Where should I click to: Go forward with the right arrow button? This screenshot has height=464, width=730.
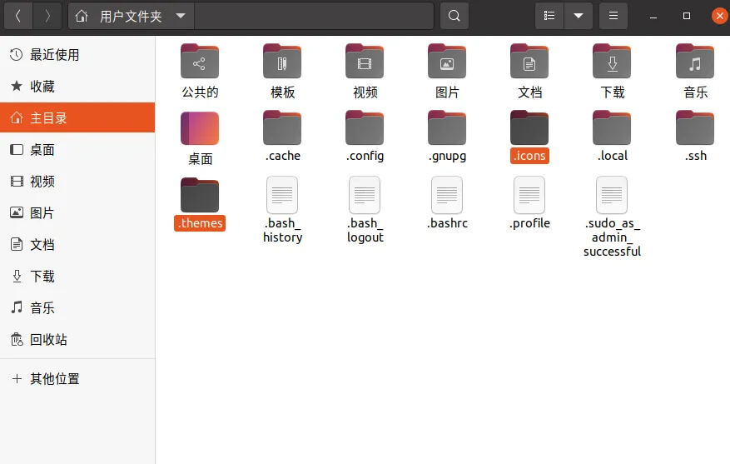47,16
